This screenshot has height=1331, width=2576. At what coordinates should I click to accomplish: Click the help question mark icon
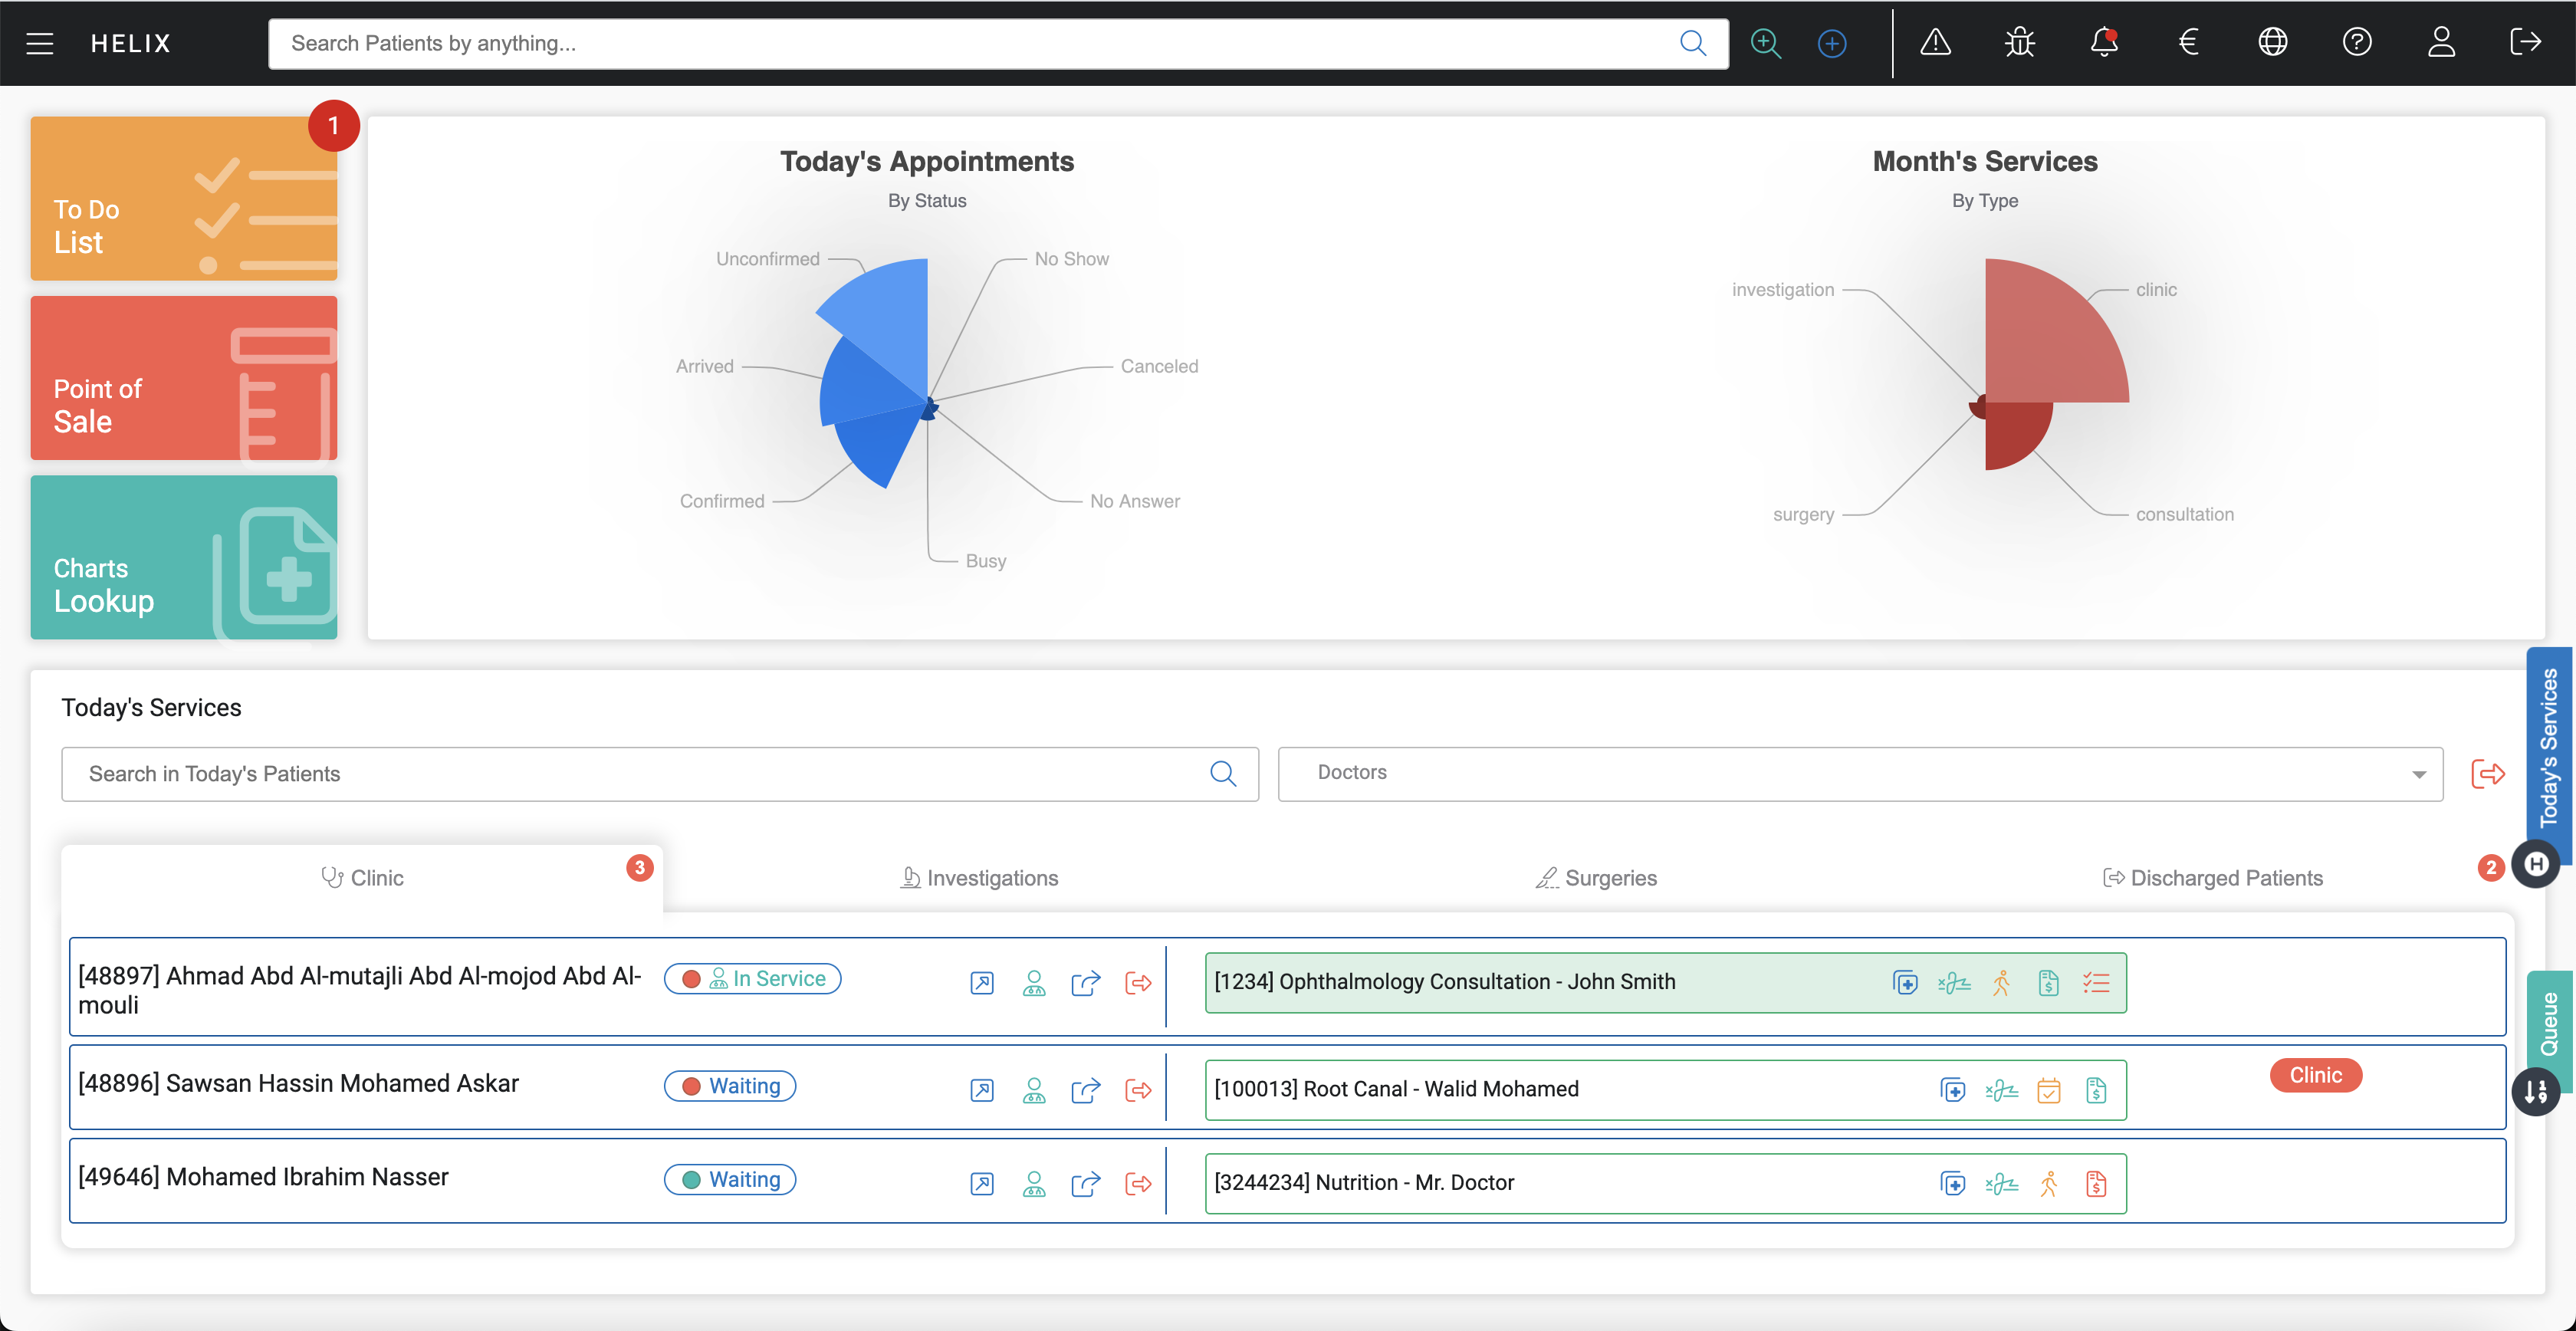tap(2357, 42)
